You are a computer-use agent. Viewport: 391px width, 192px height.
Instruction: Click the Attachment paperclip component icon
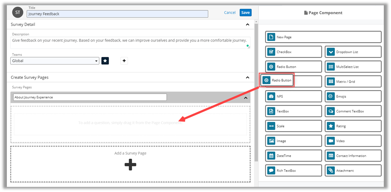(331, 170)
